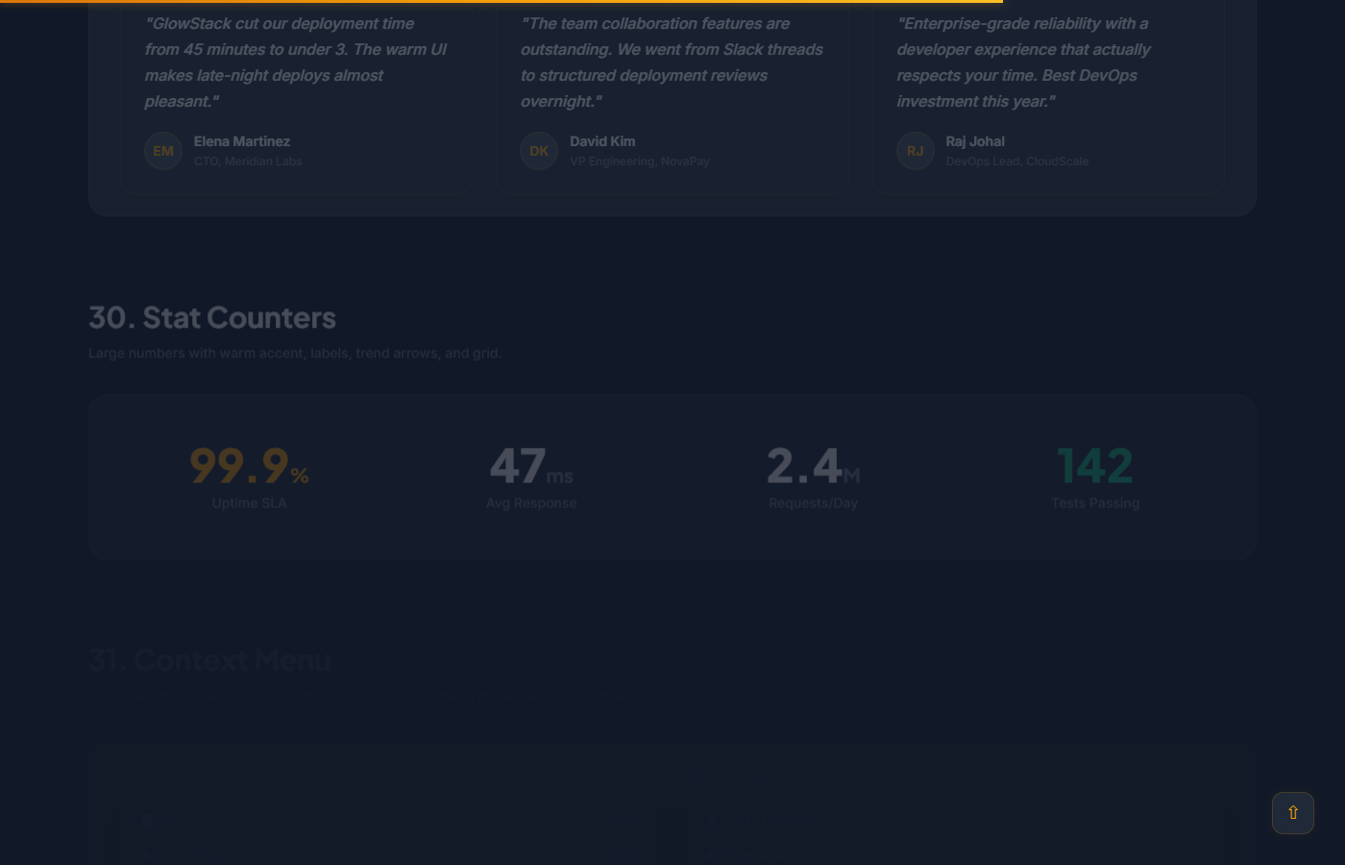Click "CTO, Meridian Labs" subtitle
1345x865 pixels.
(248, 161)
